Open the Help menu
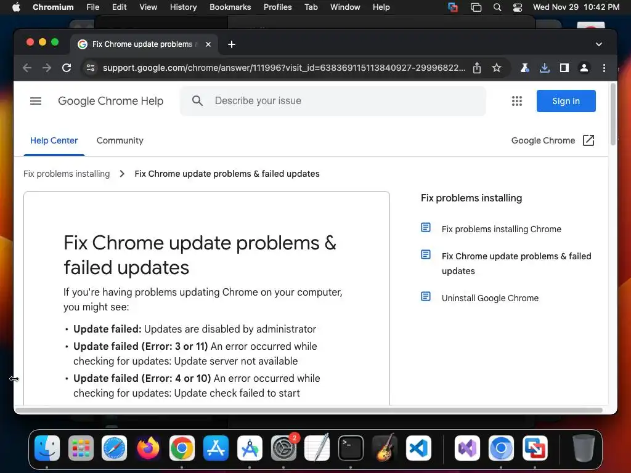631x473 pixels. pos(381,7)
